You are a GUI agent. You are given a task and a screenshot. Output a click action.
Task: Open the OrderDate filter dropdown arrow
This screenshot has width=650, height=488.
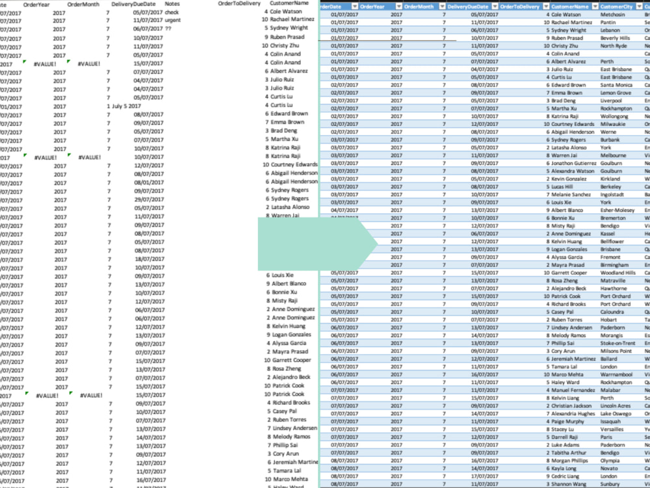tap(354, 6)
